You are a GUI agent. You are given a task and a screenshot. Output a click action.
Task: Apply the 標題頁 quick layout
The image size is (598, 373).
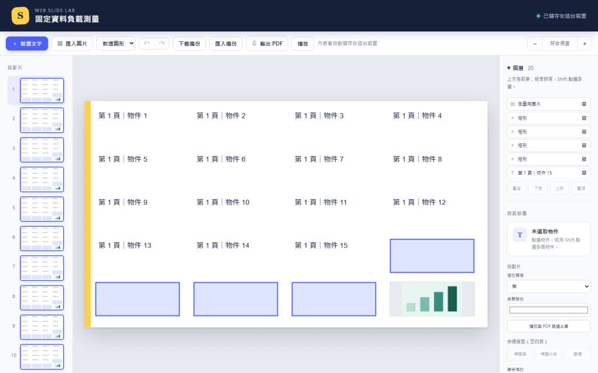520,354
